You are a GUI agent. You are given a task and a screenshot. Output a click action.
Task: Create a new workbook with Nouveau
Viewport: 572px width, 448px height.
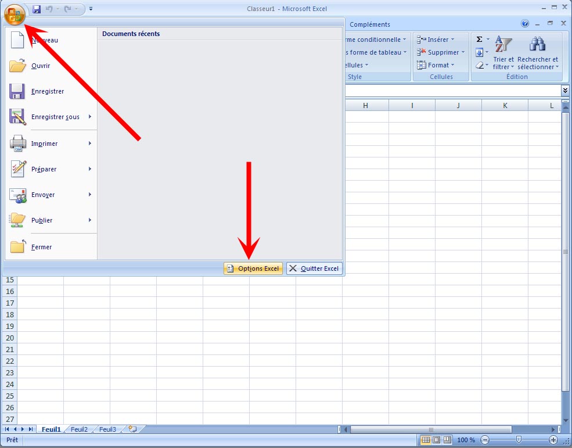(x=52, y=40)
